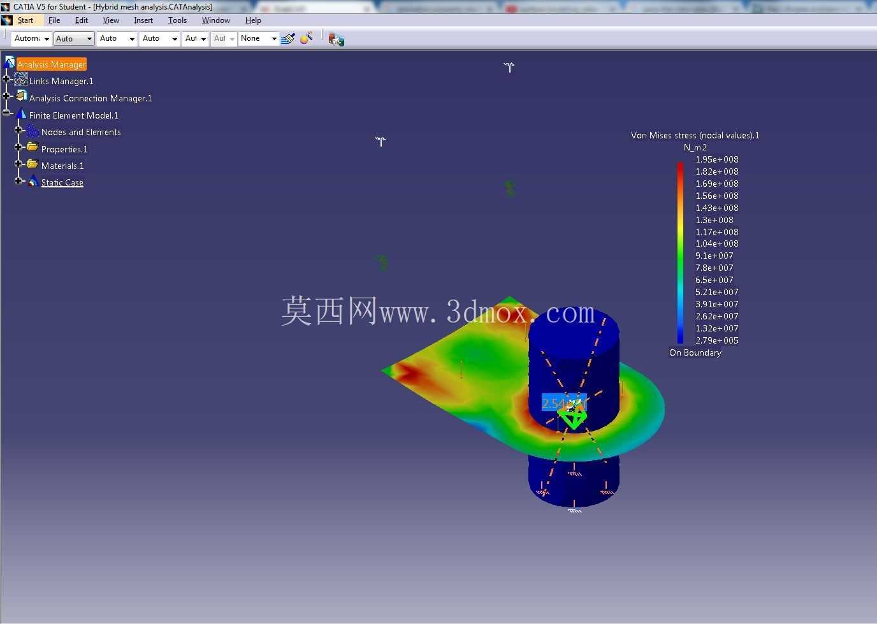Expand the Links Manager.1 node
877x624 pixels.
click(6, 79)
